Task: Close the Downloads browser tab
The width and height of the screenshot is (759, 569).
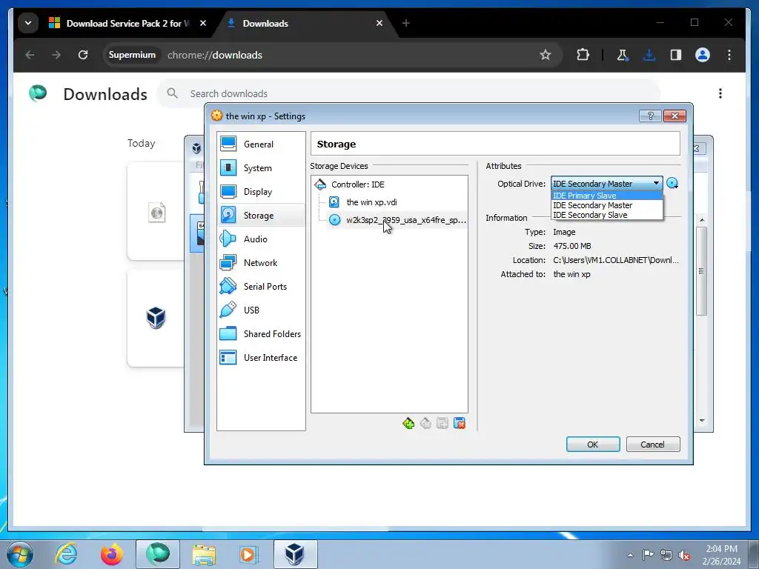Action: [379, 23]
